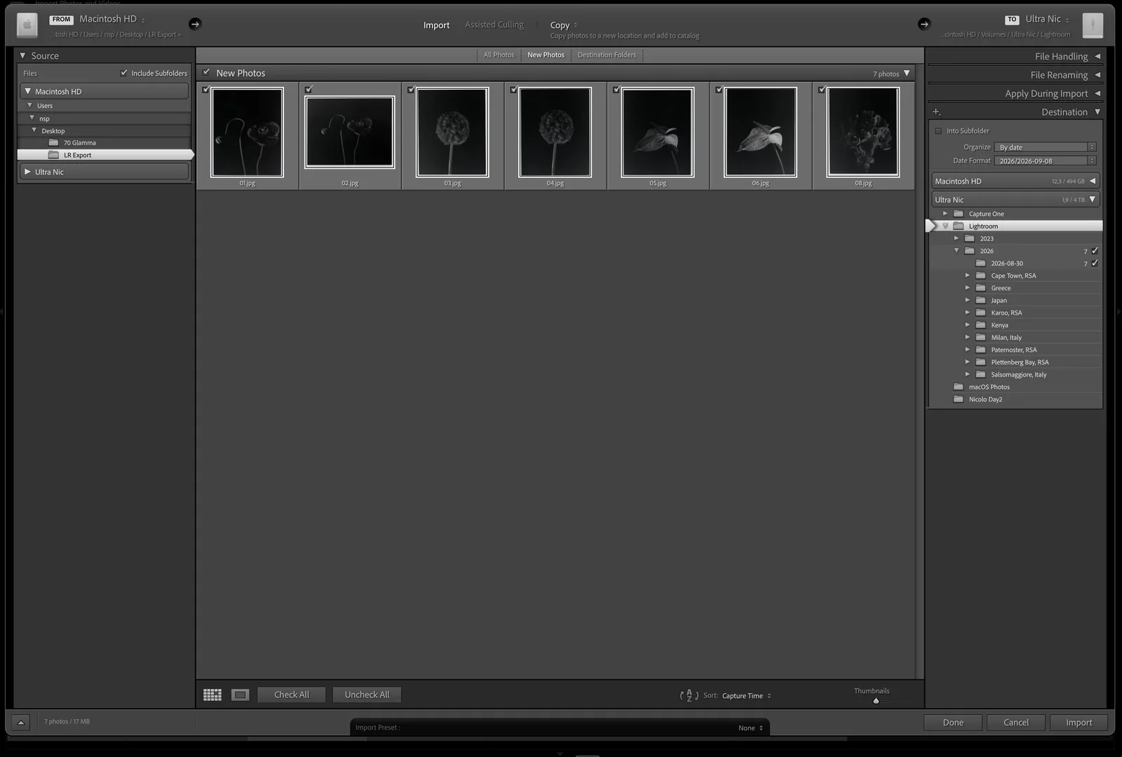Collapse the Macintosh HD destination volume

[x=1092, y=181]
